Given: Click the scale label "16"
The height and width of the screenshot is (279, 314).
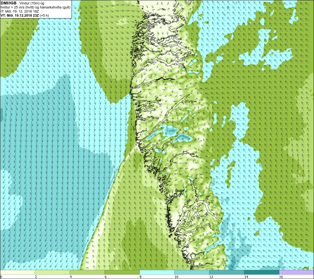Looking at the screenshot, I should [x=281, y=277].
